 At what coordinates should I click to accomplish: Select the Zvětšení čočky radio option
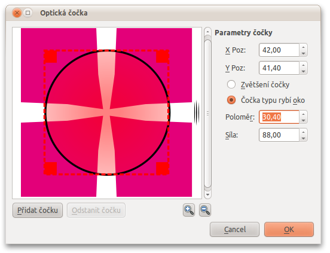point(231,84)
